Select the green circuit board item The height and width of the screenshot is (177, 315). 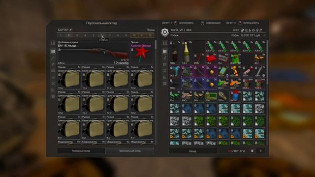[x=211, y=96]
